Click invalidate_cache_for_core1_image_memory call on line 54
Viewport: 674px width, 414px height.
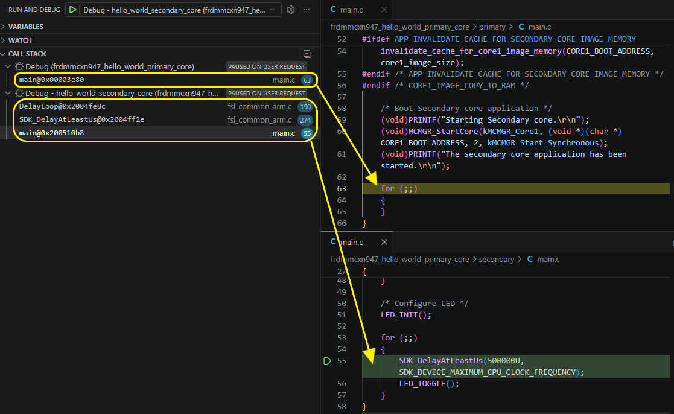(x=471, y=51)
